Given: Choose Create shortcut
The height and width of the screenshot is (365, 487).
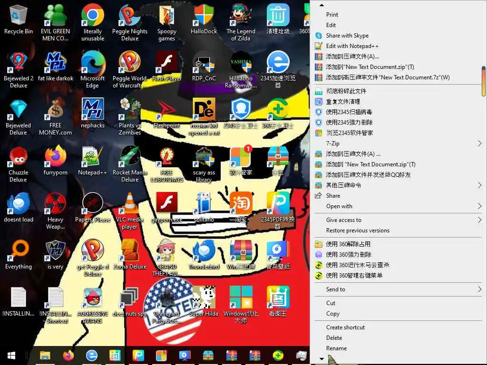Looking at the screenshot, I should tap(398, 327).
